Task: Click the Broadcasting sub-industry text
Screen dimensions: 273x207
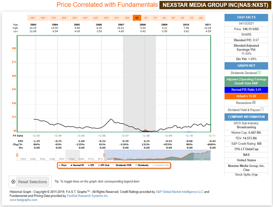Action: pos(246,127)
